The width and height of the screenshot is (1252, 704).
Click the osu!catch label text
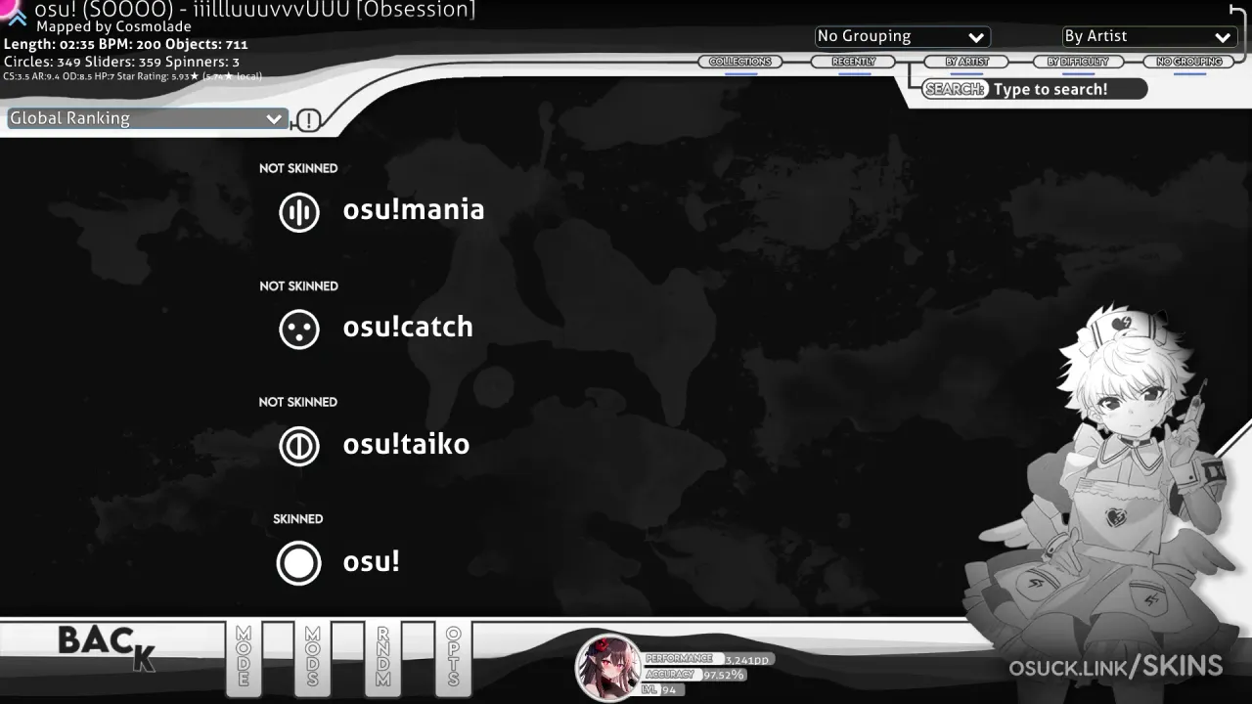click(408, 327)
